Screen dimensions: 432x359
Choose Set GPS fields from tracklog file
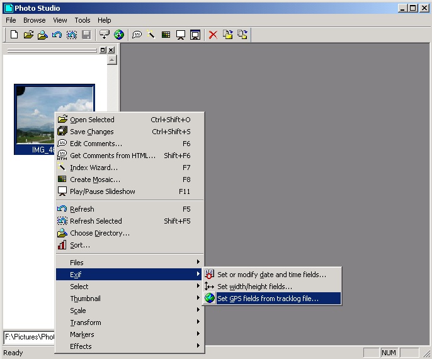[272, 299]
